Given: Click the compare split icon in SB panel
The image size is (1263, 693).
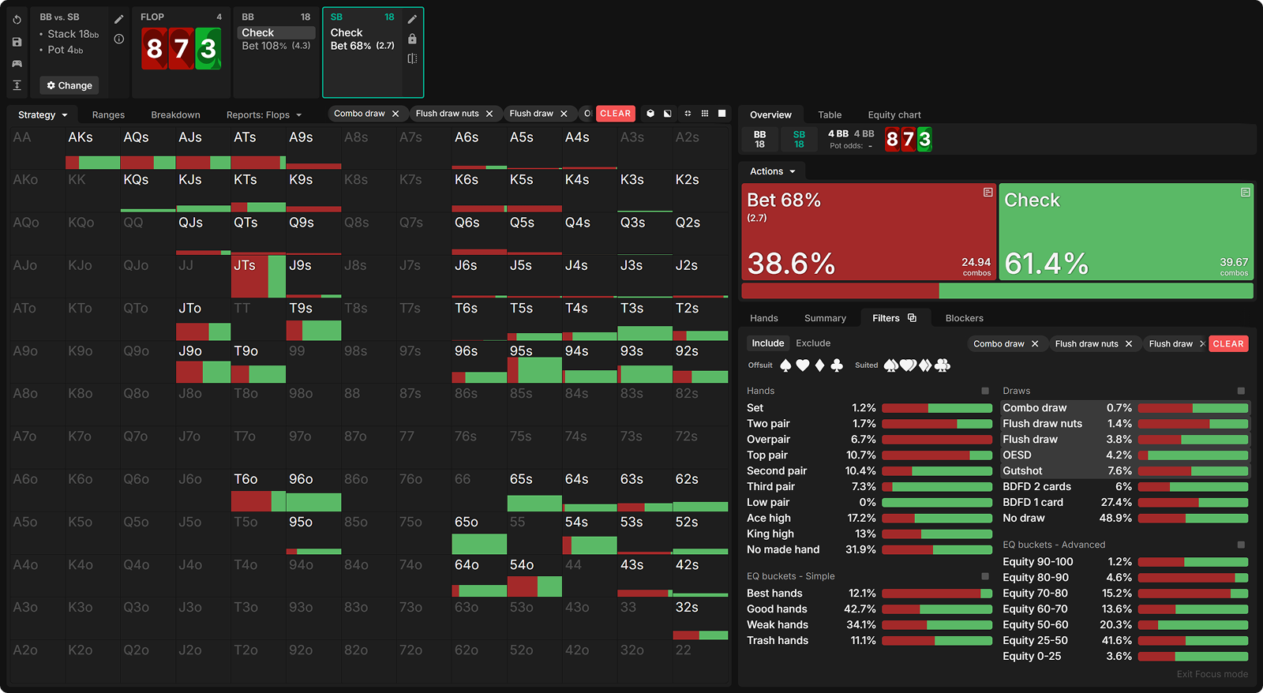Looking at the screenshot, I should 412,58.
